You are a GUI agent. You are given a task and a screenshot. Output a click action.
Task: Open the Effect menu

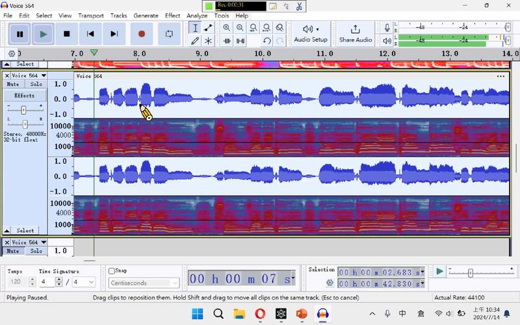[x=172, y=16]
